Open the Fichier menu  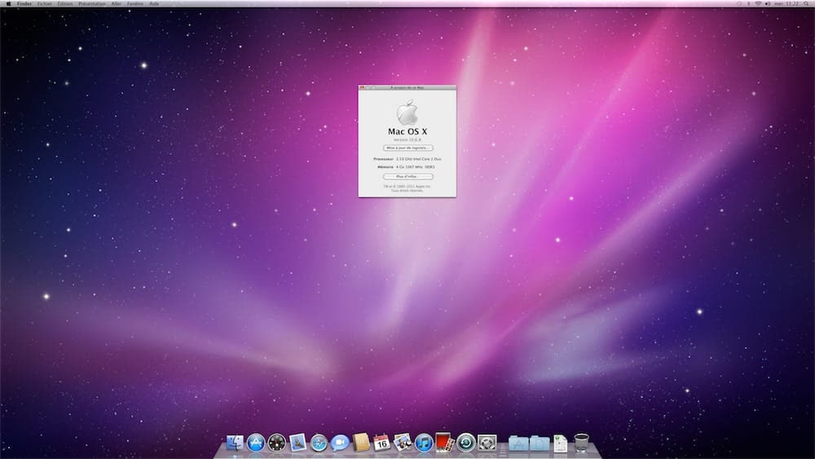tap(44, 3)
